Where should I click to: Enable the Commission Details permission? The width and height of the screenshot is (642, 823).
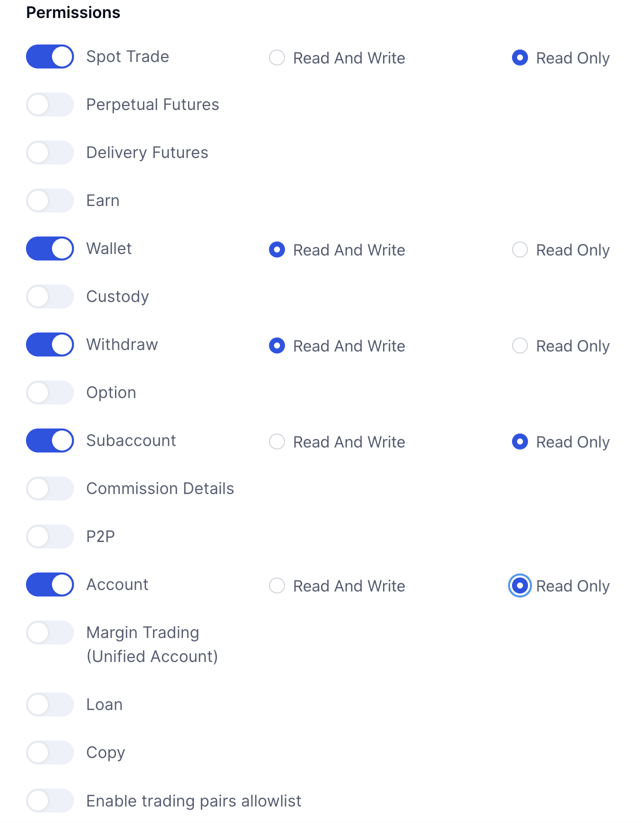[49, 488]
